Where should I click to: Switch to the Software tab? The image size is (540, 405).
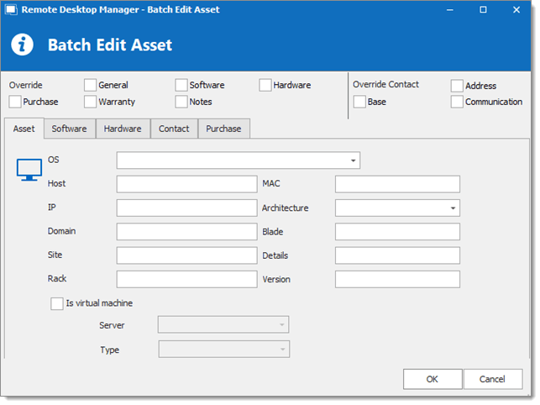(70, 129)
